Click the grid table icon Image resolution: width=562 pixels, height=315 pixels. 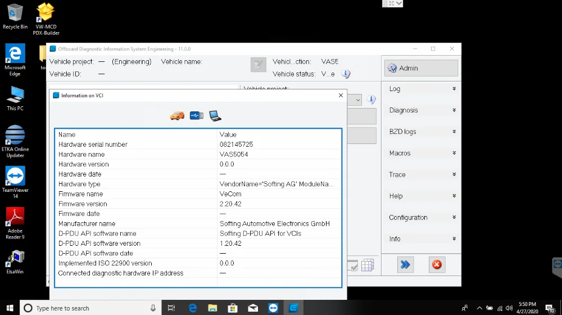[368, 265]
